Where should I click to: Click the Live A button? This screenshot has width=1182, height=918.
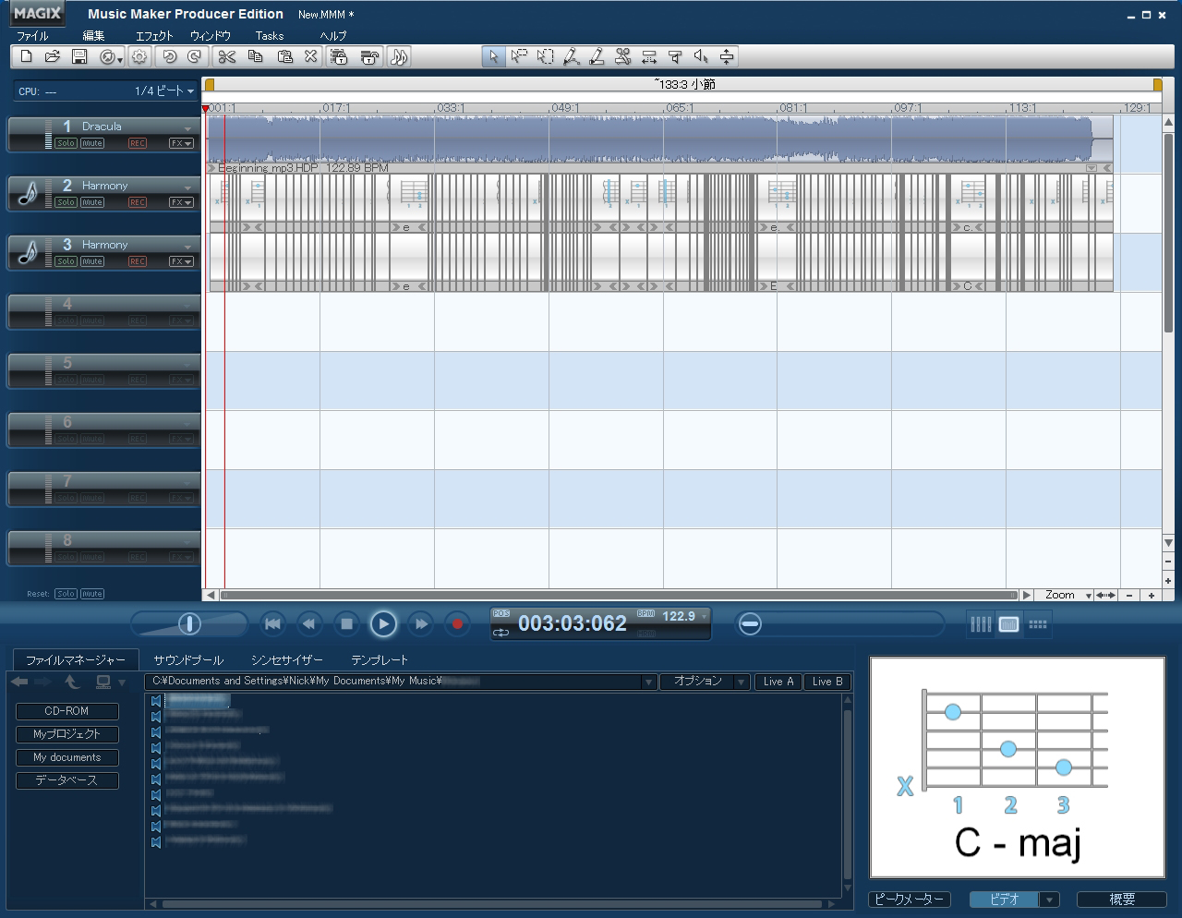pyautogui.click(x=778, y=682)
